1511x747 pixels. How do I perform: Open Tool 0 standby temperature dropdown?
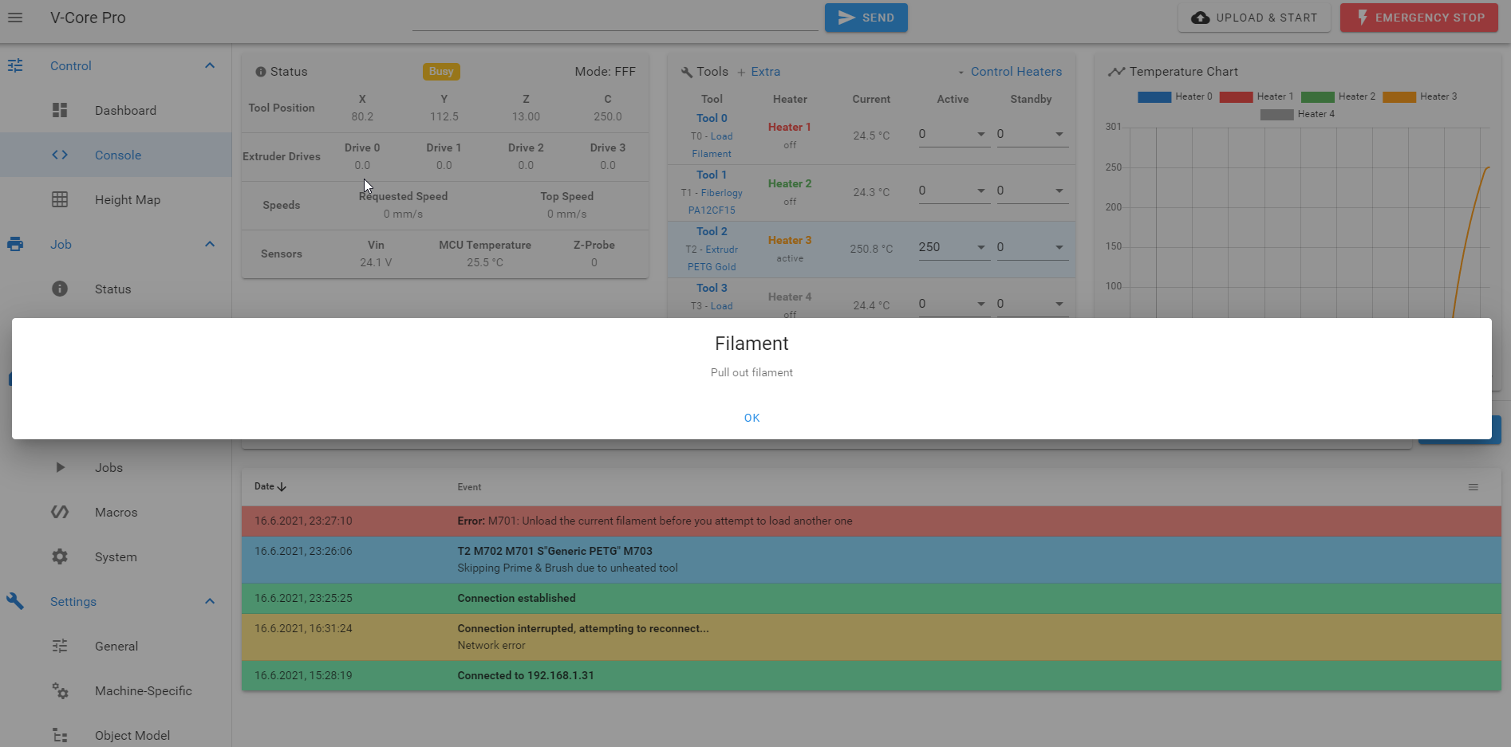1059,134
